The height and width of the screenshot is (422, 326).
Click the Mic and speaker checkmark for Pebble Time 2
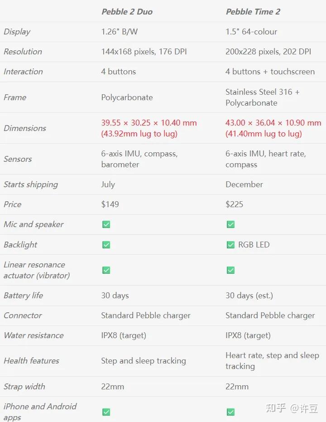(x=230, y=224)
